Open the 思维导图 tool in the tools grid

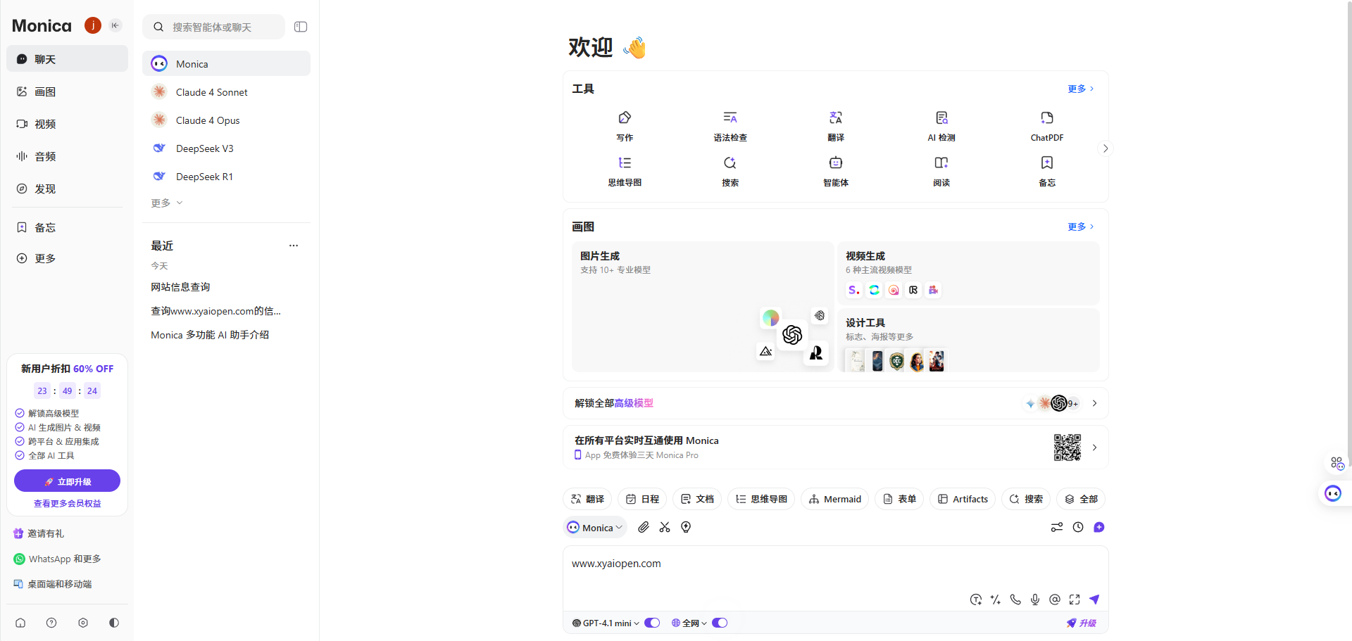point(625,171)
